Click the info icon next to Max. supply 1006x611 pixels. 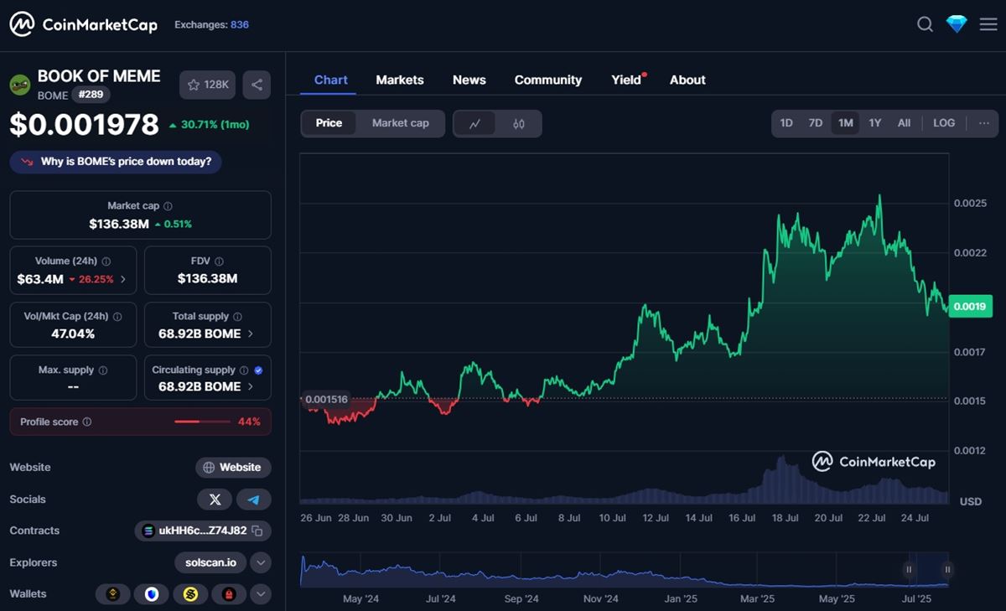pyautogui.click(x=102, y=370)
